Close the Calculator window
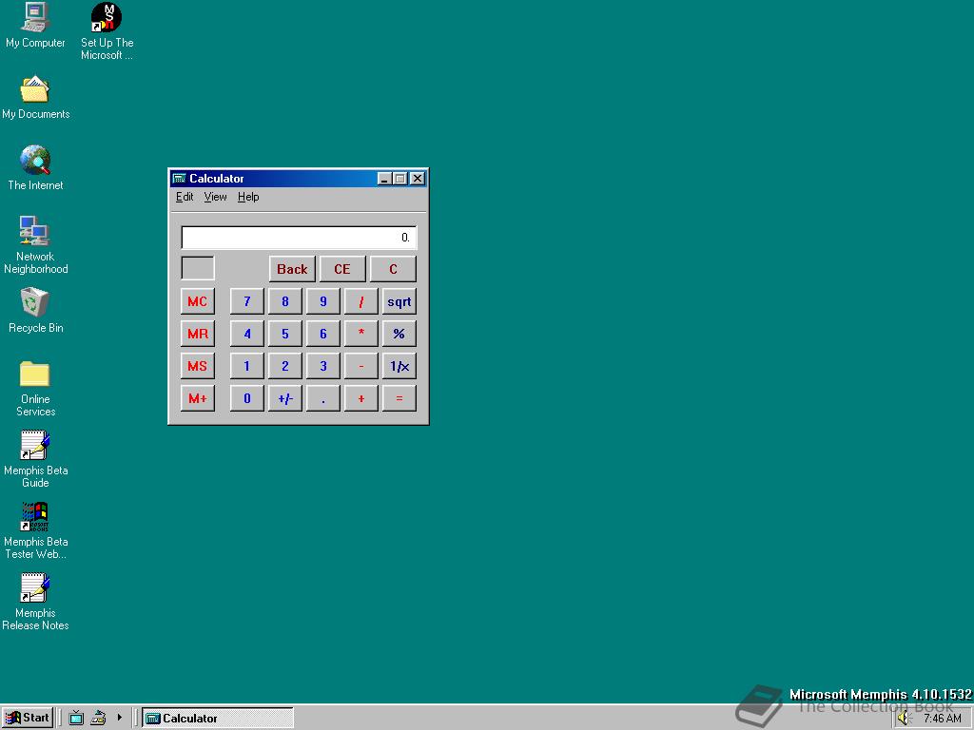 click(419, 179)
